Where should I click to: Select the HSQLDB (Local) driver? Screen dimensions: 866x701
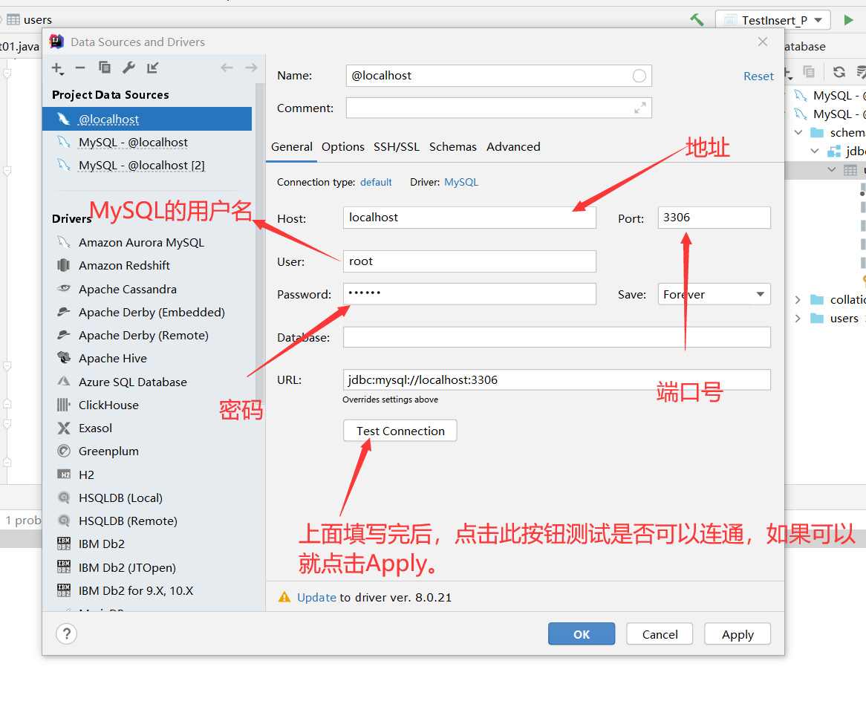point(120,498)
